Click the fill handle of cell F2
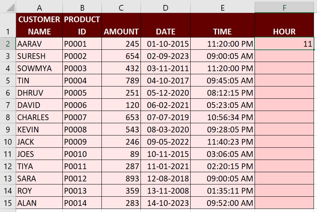 tap(314, 50)
